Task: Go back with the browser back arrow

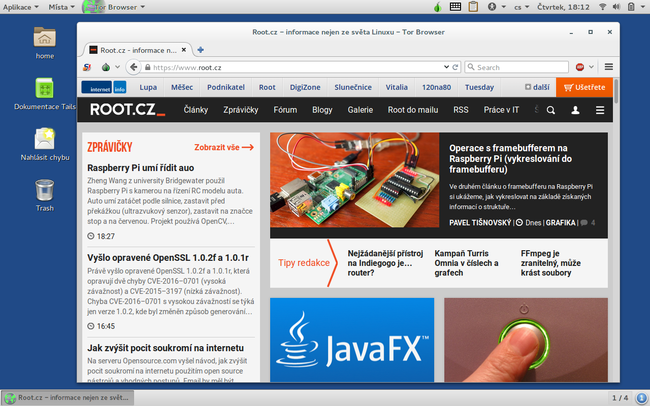Action: (133, 67)
